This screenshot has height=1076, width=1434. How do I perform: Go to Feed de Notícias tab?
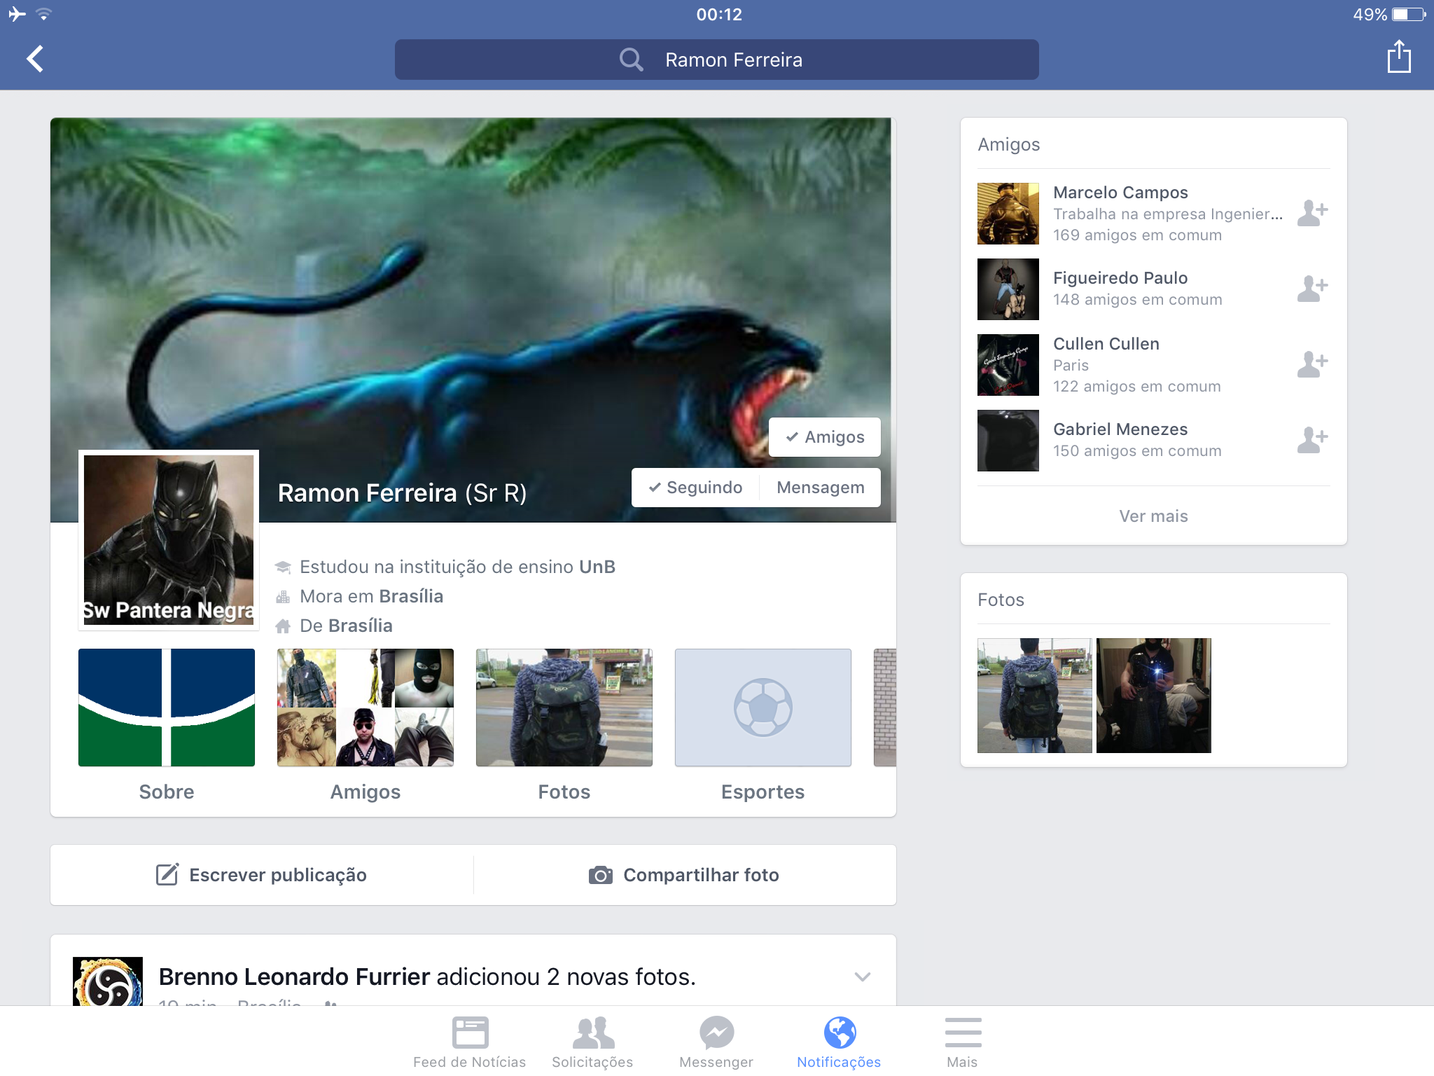[470, 1042]
